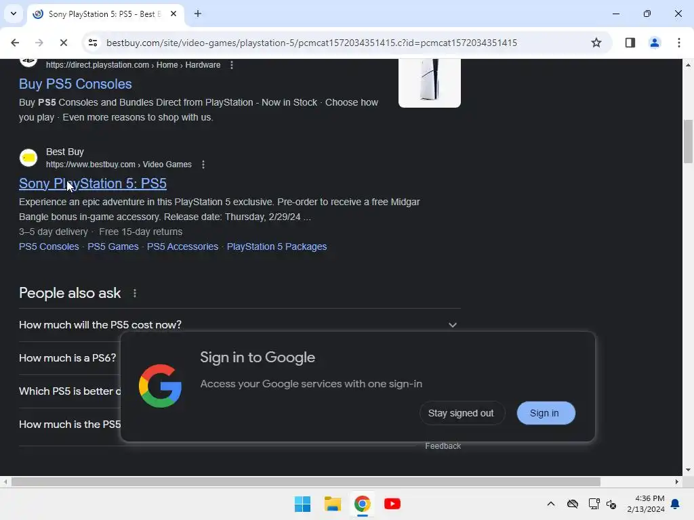The image size is (694, 520).
Task: Click Stay signed out button
Action: pyautogui.click(x=462, y=413)
